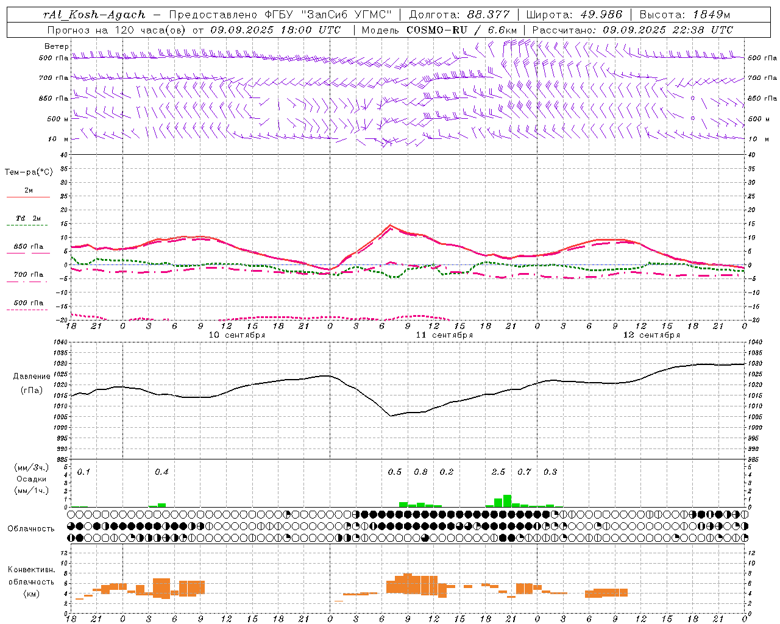Screen dimensions: 780x624
Task: Click the pressure curve minimum near 1005 гПа
Action: pyautogui.click(x=391, y=416)
